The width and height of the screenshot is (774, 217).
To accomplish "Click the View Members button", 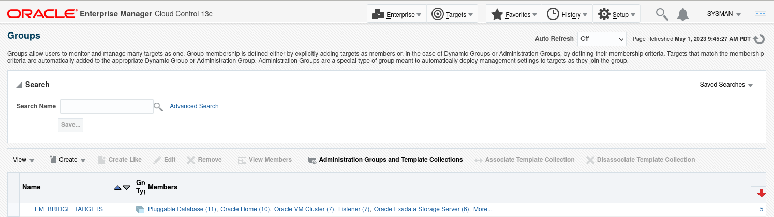I will point(265,160).
